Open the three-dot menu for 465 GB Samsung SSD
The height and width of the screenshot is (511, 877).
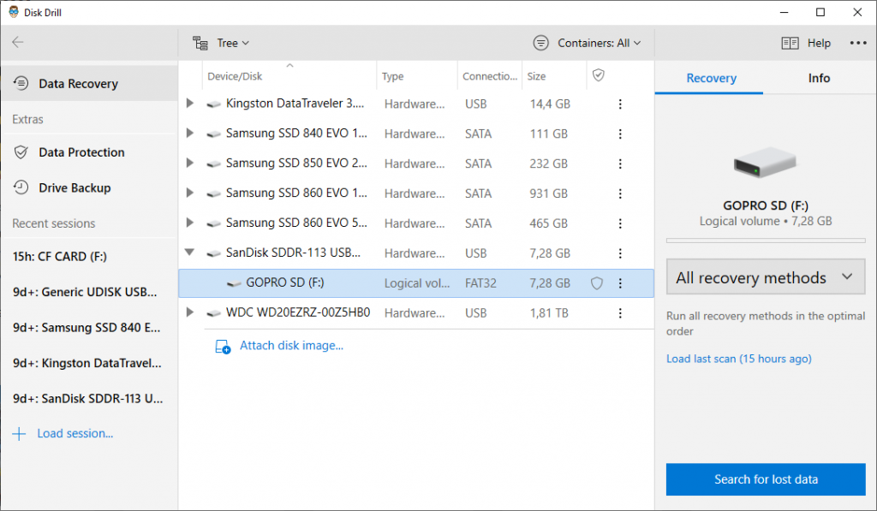click(x=620, y=223)
